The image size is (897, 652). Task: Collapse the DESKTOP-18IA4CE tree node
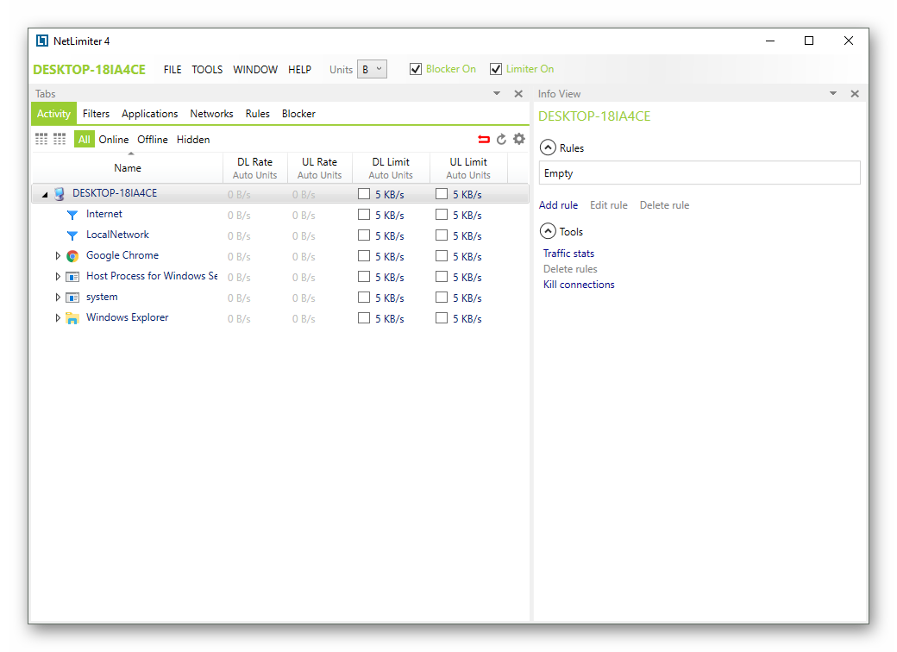coord(45,195)
